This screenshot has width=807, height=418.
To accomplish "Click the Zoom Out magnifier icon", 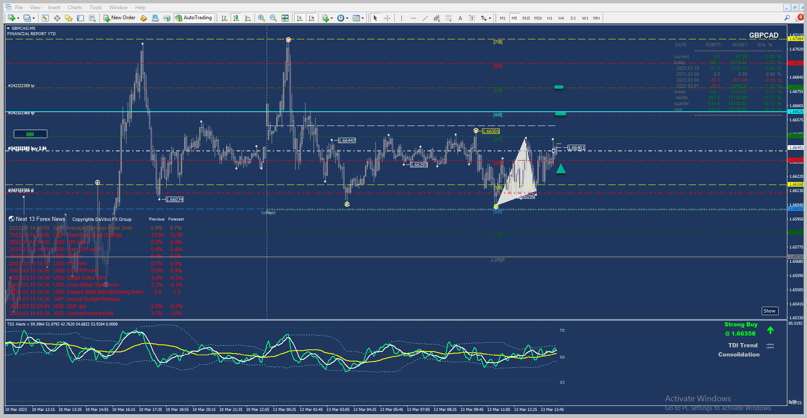I will pos(273,18).
